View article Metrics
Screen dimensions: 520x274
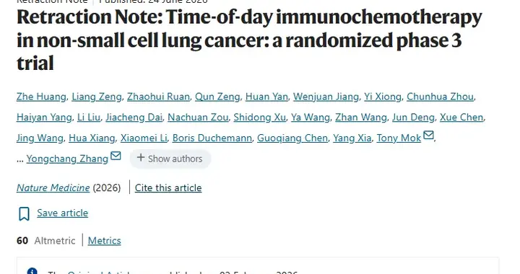[104, 241]
